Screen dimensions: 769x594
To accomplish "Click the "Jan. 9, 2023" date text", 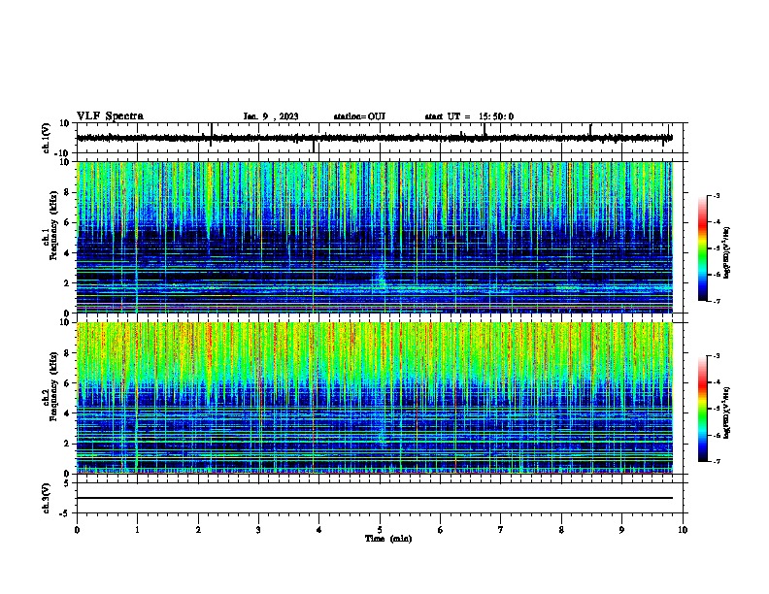I will 271,116.
